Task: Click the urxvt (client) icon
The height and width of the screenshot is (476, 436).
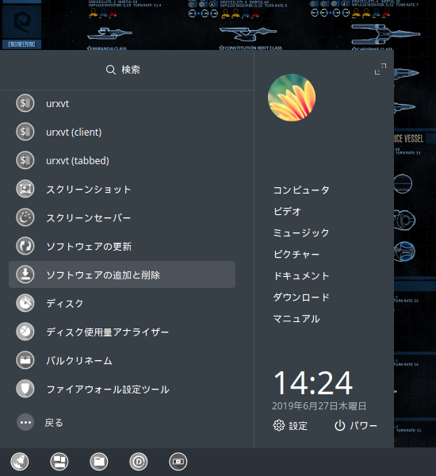Action: (x=25, y=132)
